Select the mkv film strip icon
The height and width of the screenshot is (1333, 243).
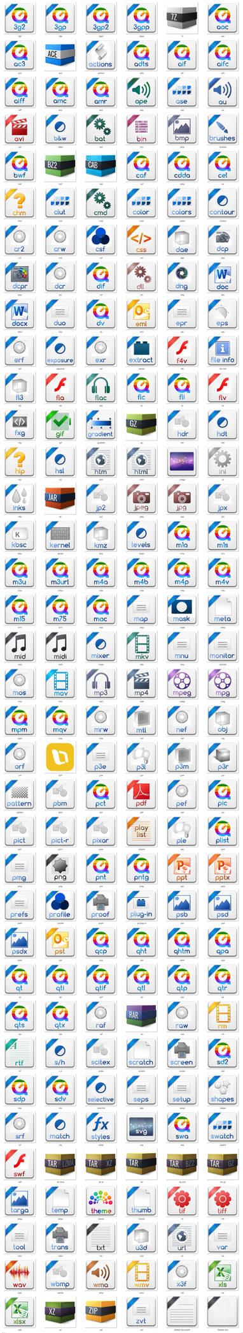pos(141,647)
